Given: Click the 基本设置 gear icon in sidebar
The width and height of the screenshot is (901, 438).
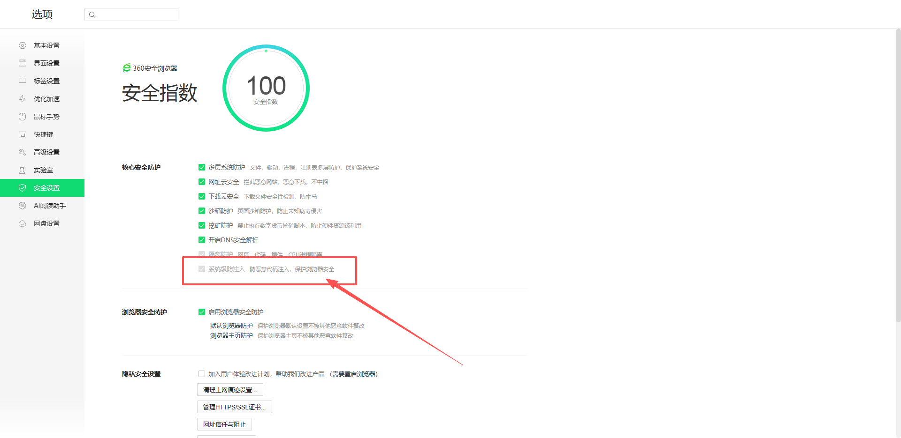Looking at the screenshot, I should pyautogui.click(x=22, y=45).
